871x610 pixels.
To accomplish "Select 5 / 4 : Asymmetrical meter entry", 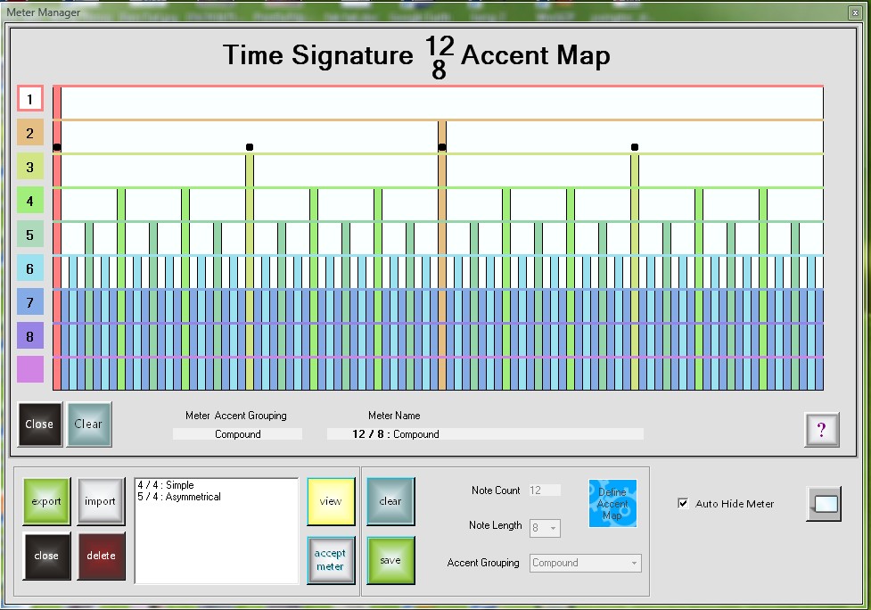I will point(178,497).
